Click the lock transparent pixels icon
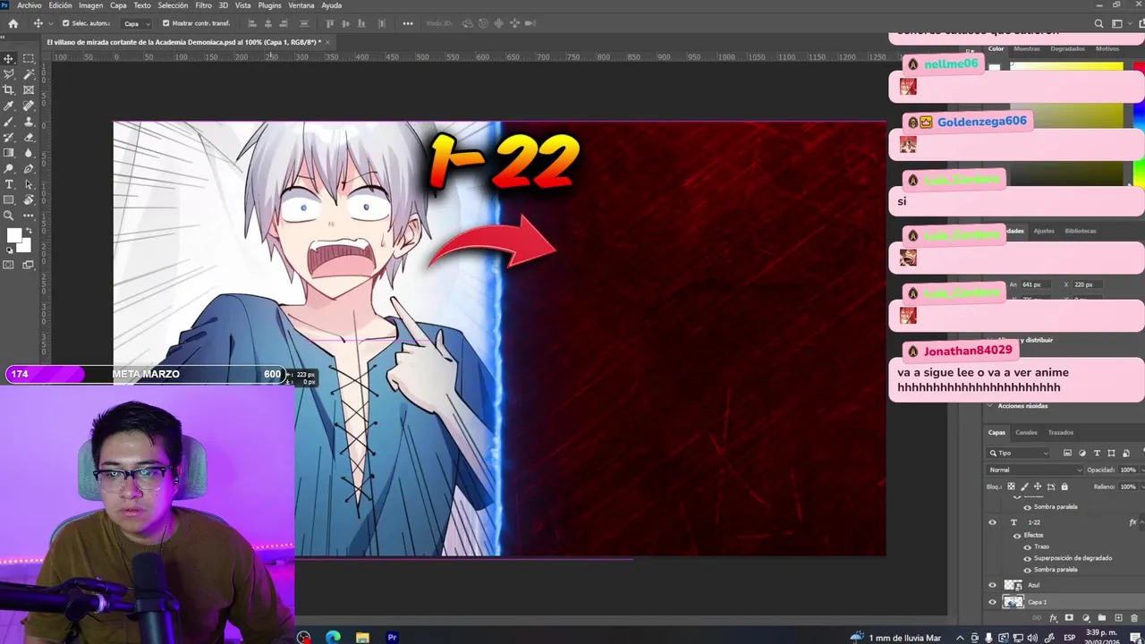The width and height of the screenshot is (1145, 644). click(x=1010, y=487)
